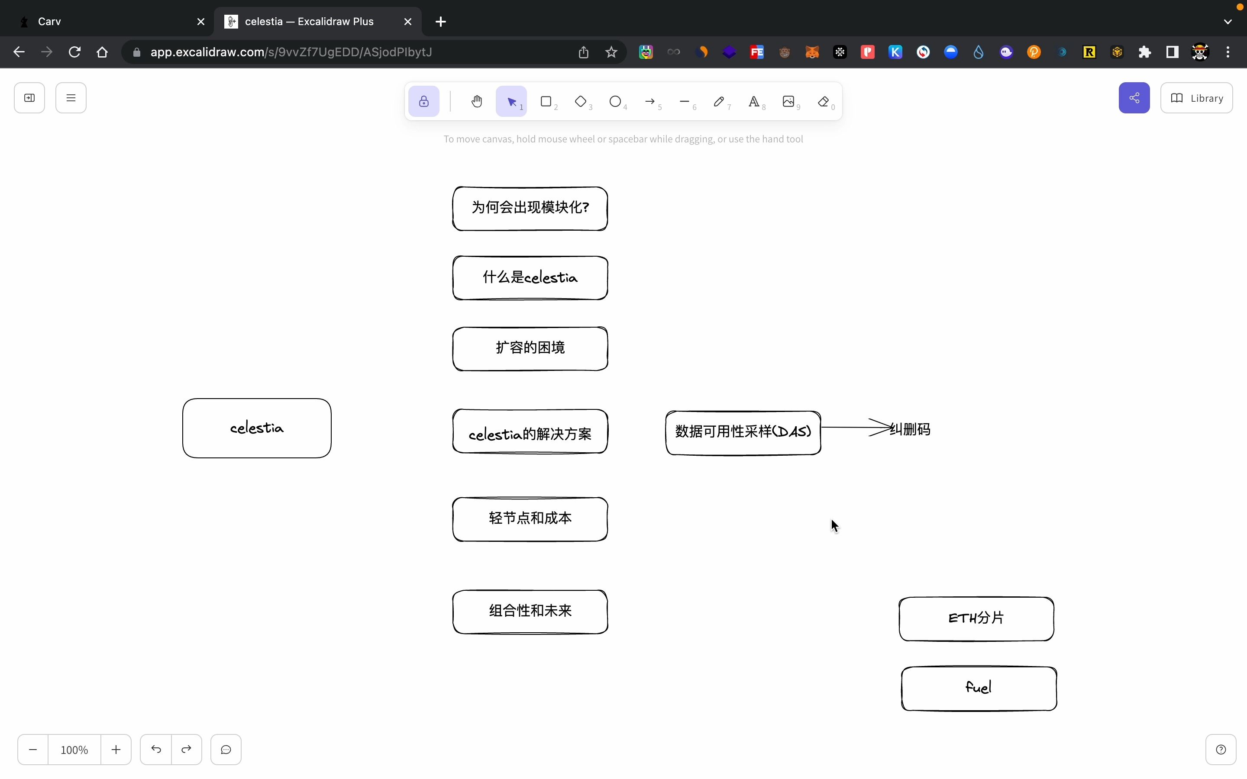Reload the current page

point(75,52)
